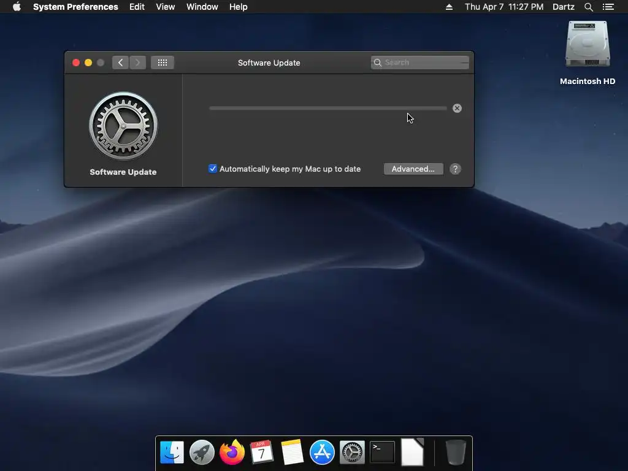Open the View menu
The height and width of the screenshot is (471, 628).
tap(166, 7)
